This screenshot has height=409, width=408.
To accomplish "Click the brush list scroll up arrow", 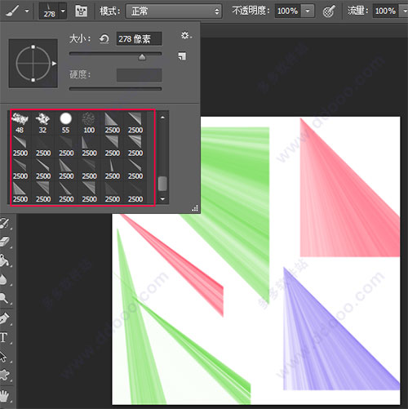I will point(162,118).
